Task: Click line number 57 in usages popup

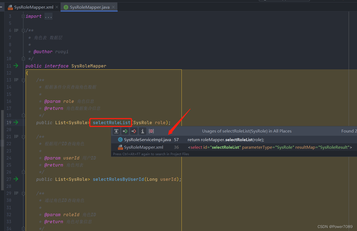Action: click(176, 140)
